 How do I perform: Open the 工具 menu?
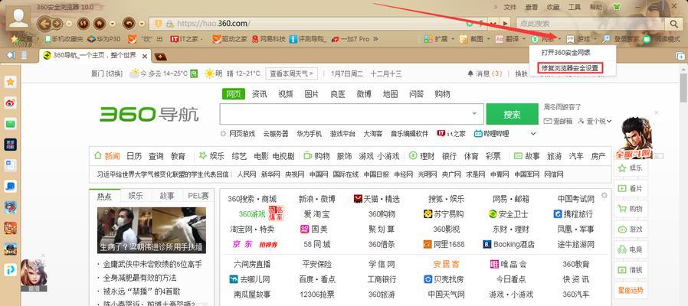coord(575,7)
